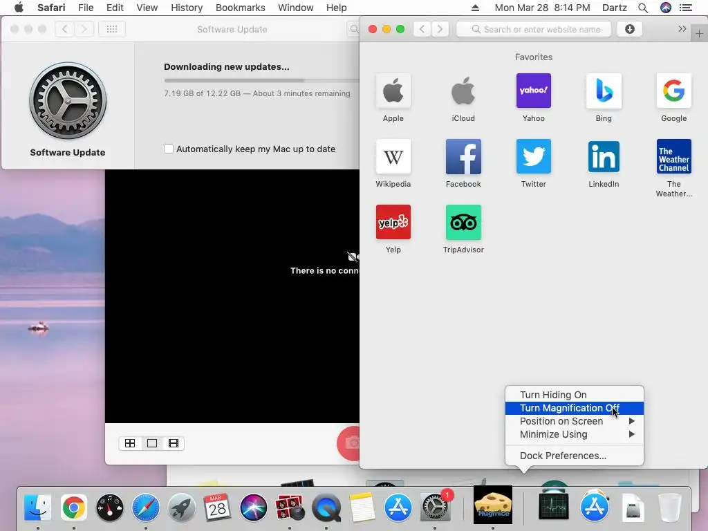Open the Yahoo favorite
The image size is (708, 531).
[x=533, y=91]
